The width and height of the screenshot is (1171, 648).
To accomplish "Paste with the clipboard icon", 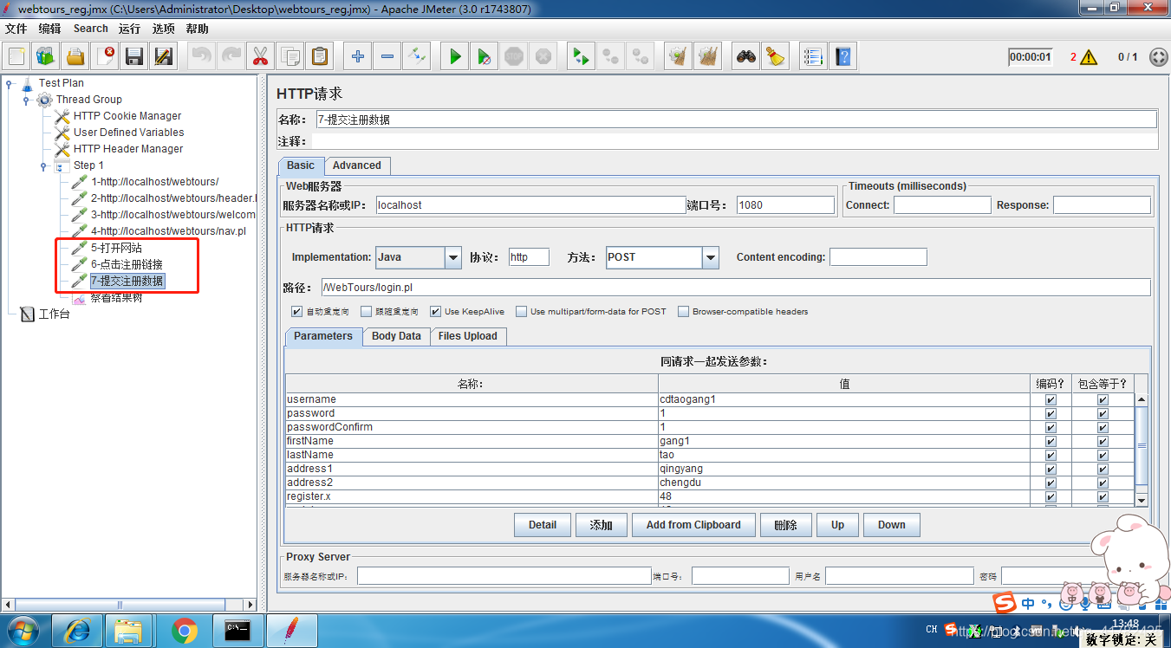I will [x=320, y=57].
